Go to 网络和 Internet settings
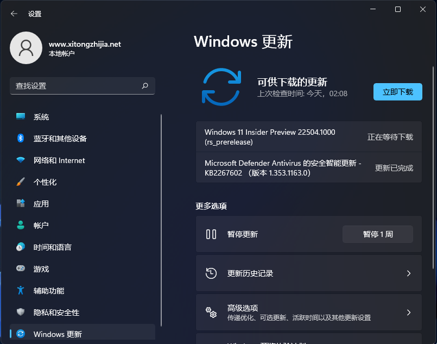This screenshot has height=344, width=437. click(x=83, y=160)
